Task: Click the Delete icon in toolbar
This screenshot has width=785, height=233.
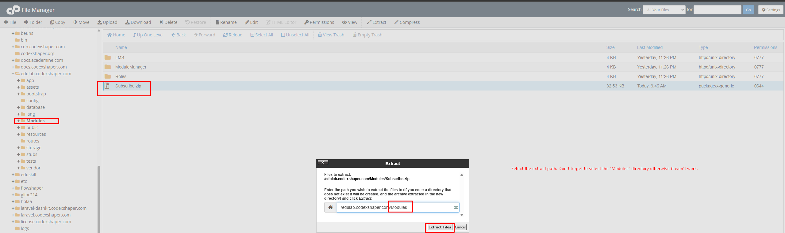Action: pyautogui.click(x=161, y=22)
